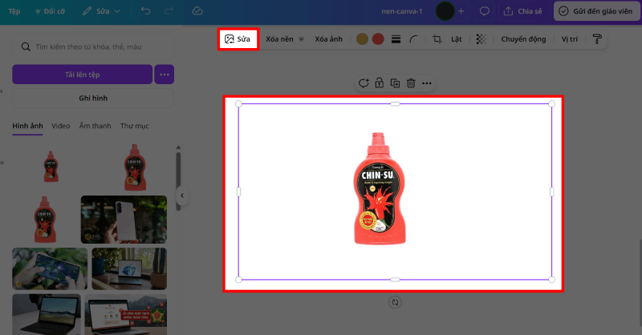Collapse the side panel with the arrow handle
Viewport: 642px width, 335px height.
(182, 196)
